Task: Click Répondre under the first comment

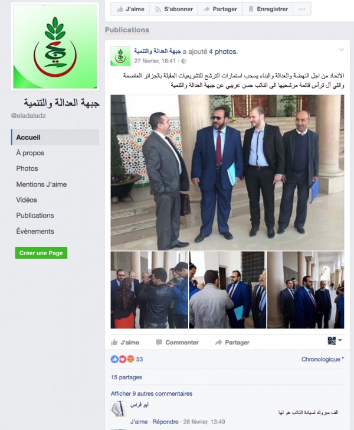Action: click(165, 422)
